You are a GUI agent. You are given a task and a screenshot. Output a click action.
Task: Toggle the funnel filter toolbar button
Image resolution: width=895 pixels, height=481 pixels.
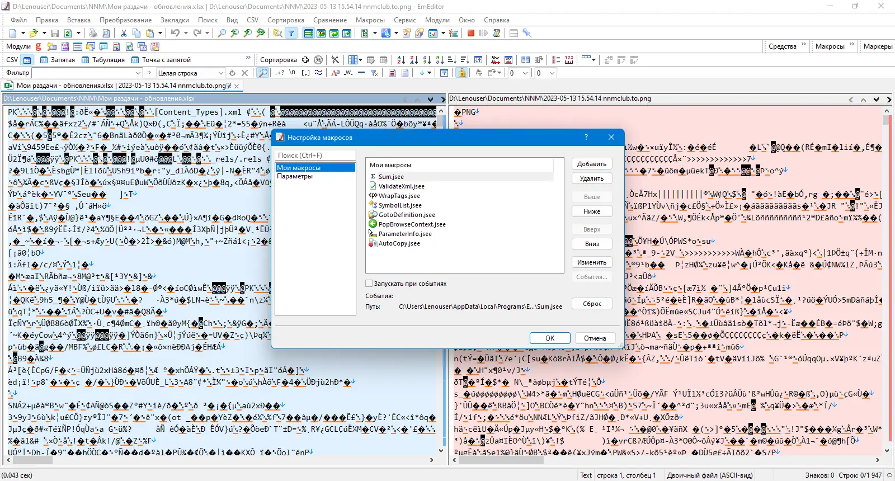(x=291, y=34)
